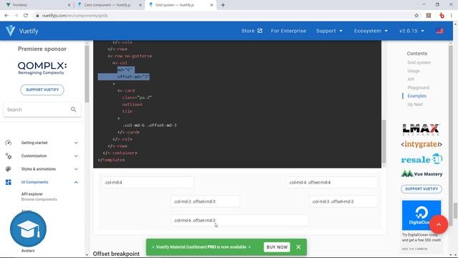Expand Customization section

tap(42, 156)
